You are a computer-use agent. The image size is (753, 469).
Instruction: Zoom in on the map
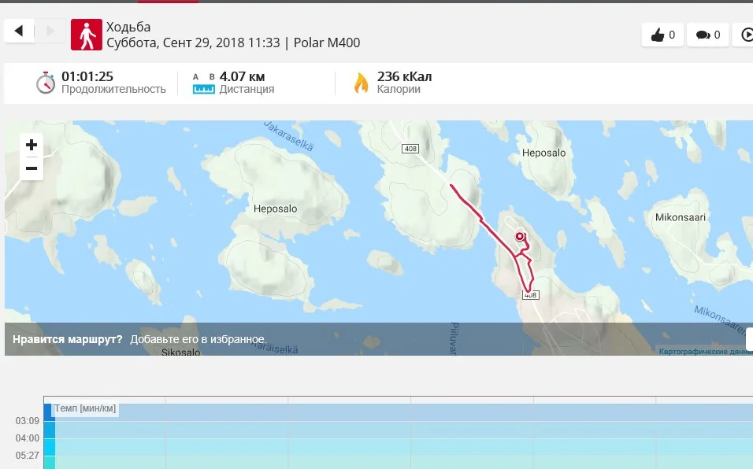coord(32,145)
